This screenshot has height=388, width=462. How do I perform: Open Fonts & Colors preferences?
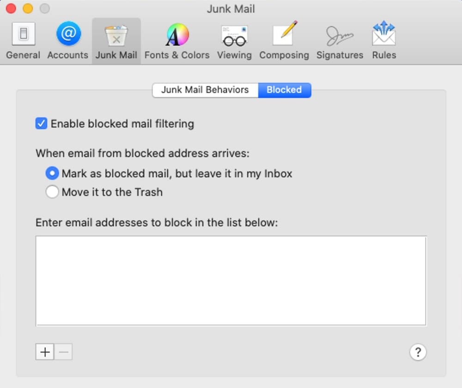click(x=177, y=41)
